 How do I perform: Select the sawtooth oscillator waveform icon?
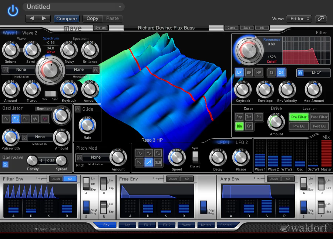click(x=26, y=119)
